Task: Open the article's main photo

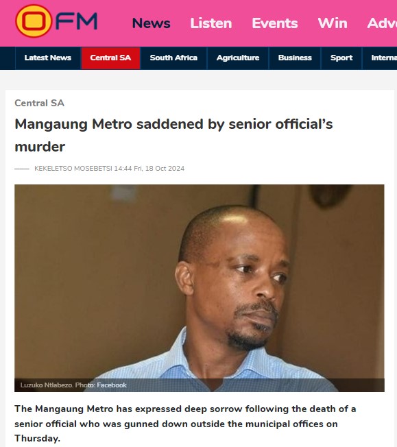Action: 200,288
